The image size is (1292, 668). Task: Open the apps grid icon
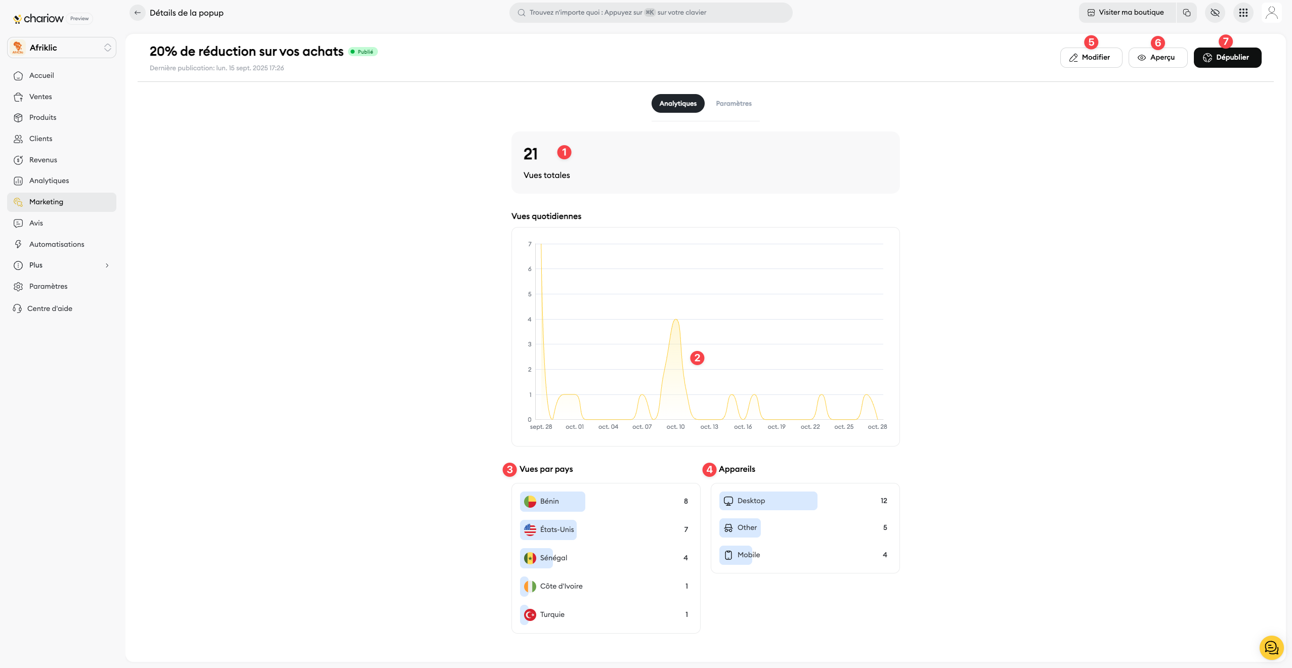[1243, 13]
